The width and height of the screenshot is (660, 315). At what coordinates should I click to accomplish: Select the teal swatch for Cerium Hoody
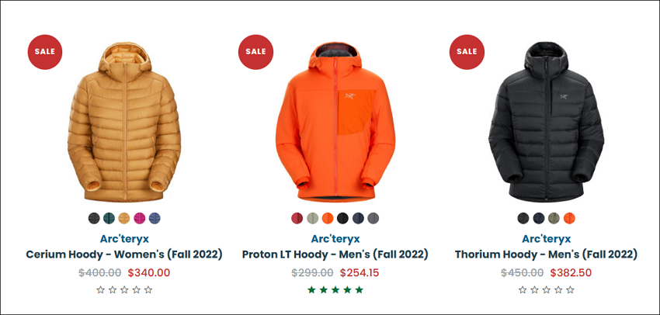(x=109, y=218)
